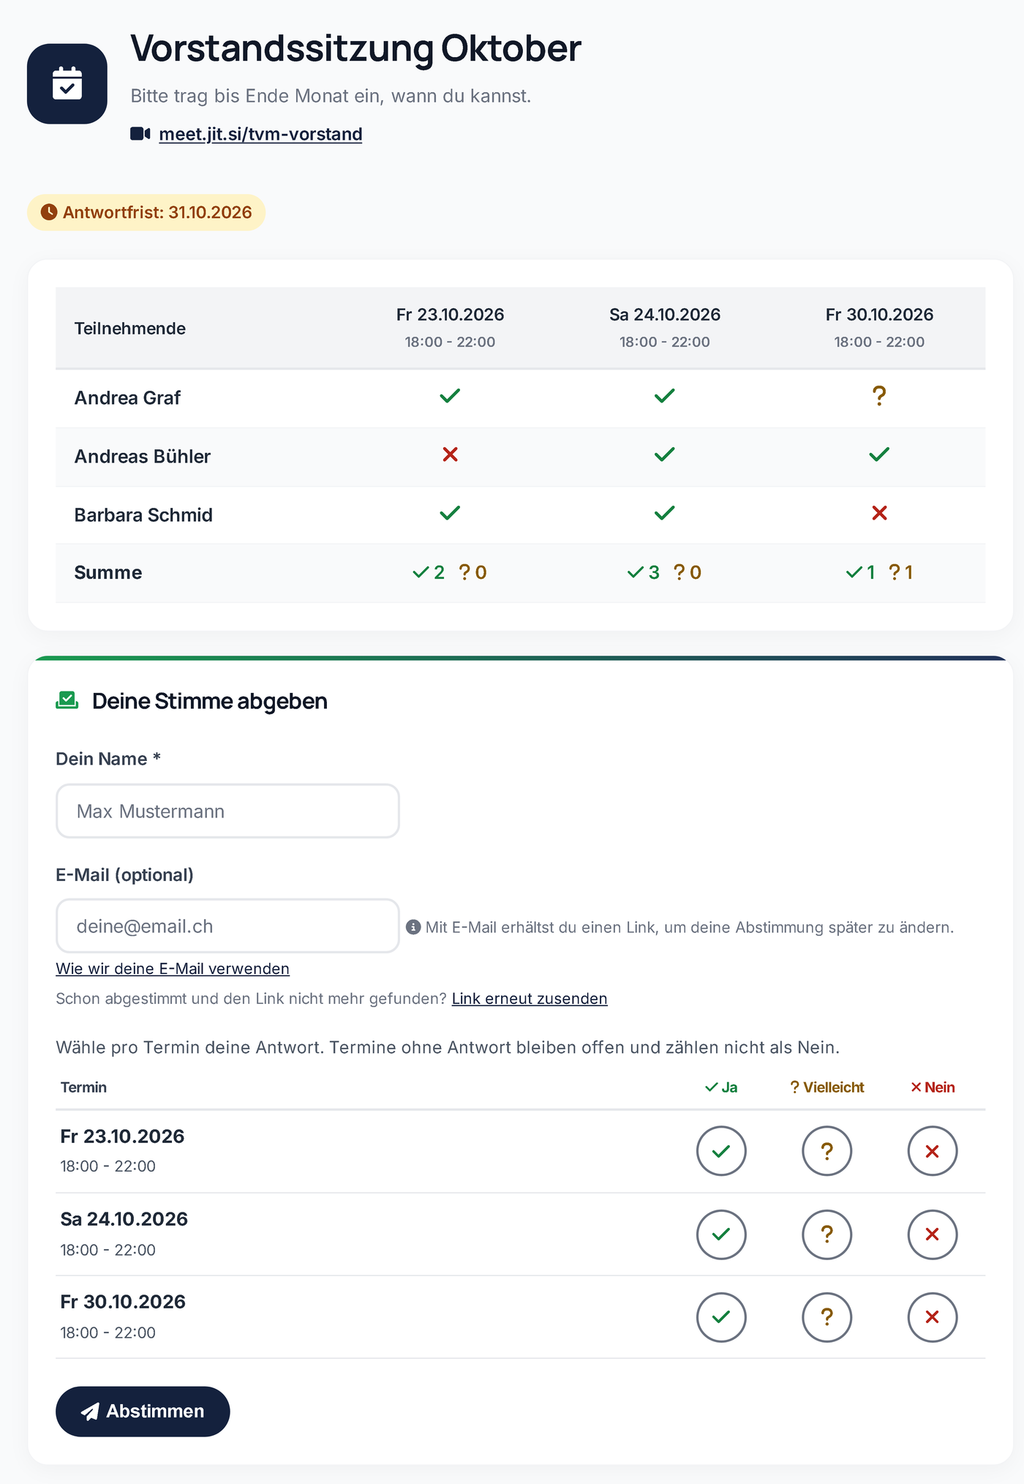Focus the Dein Name input field
This screenshot has width=1024, height=1484.
pos(227,811)
